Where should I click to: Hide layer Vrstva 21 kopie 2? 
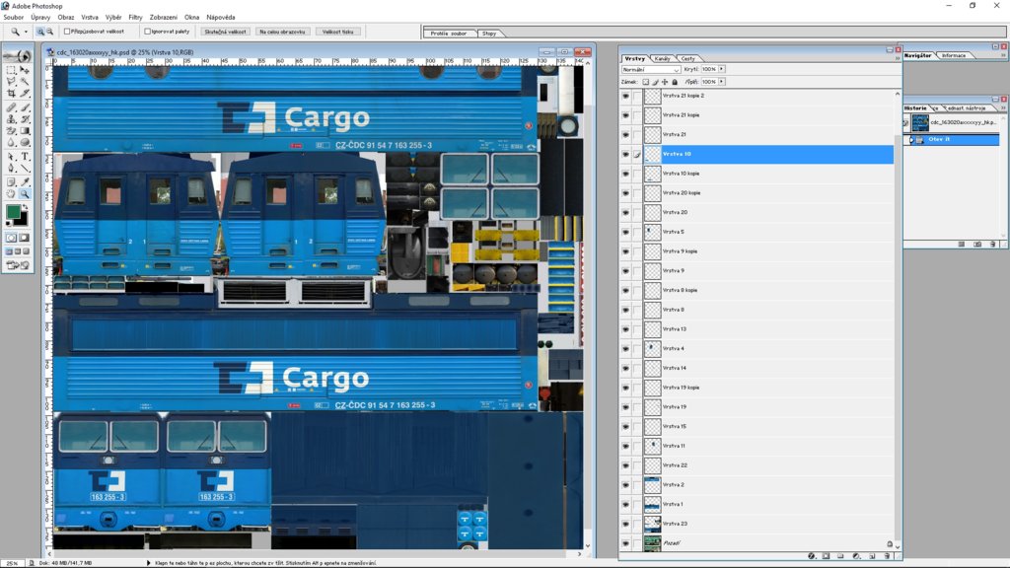pos(625,96)
